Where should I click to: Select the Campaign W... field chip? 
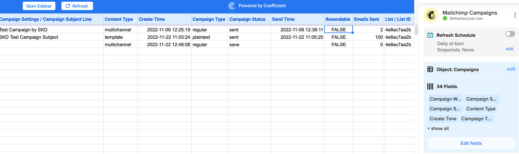(x=445, y=99)
